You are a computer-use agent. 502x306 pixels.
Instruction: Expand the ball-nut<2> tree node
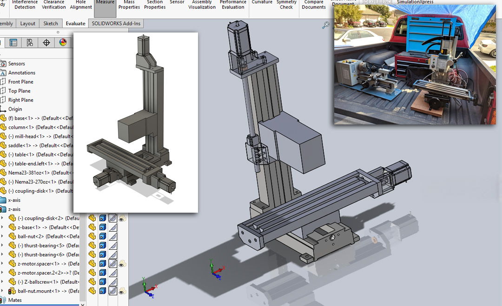point(2,236)
